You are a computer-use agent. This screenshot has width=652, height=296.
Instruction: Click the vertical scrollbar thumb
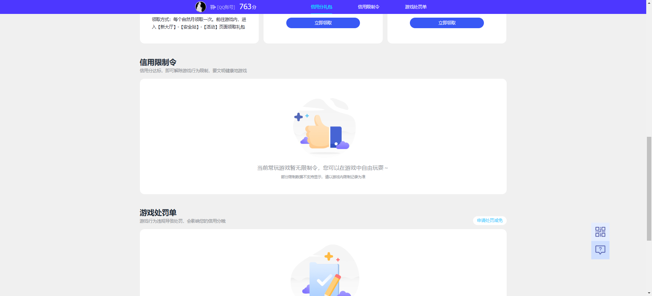[x=649, y=189]
